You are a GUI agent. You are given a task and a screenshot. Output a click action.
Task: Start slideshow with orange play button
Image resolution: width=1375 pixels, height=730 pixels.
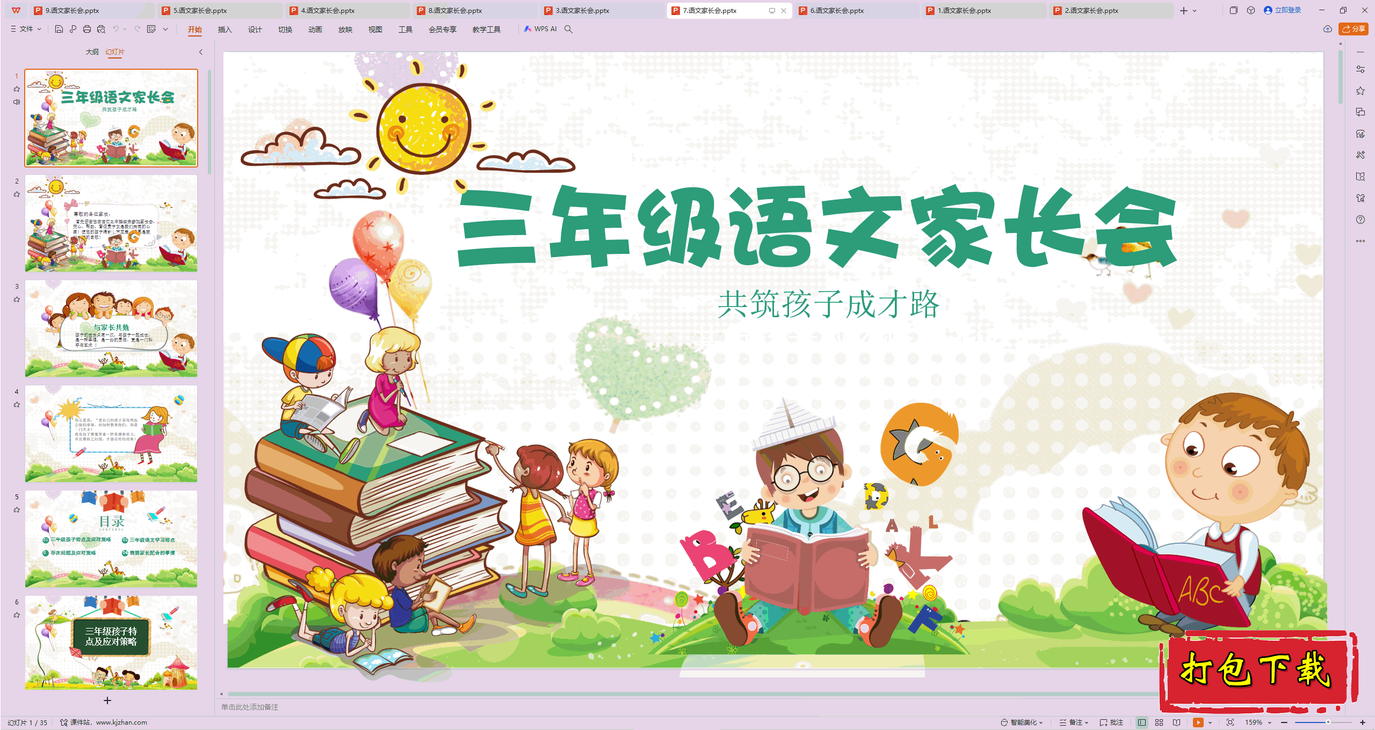click(1198, 722)
